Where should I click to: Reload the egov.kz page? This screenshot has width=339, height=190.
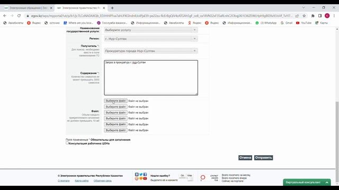[x=19, y=16]
